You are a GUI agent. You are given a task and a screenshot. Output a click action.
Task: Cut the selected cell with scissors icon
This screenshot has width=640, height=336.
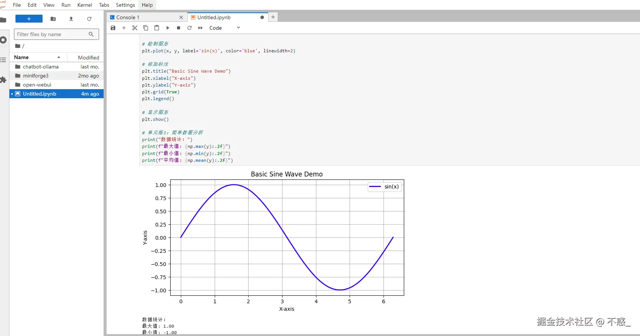[135, 28]
